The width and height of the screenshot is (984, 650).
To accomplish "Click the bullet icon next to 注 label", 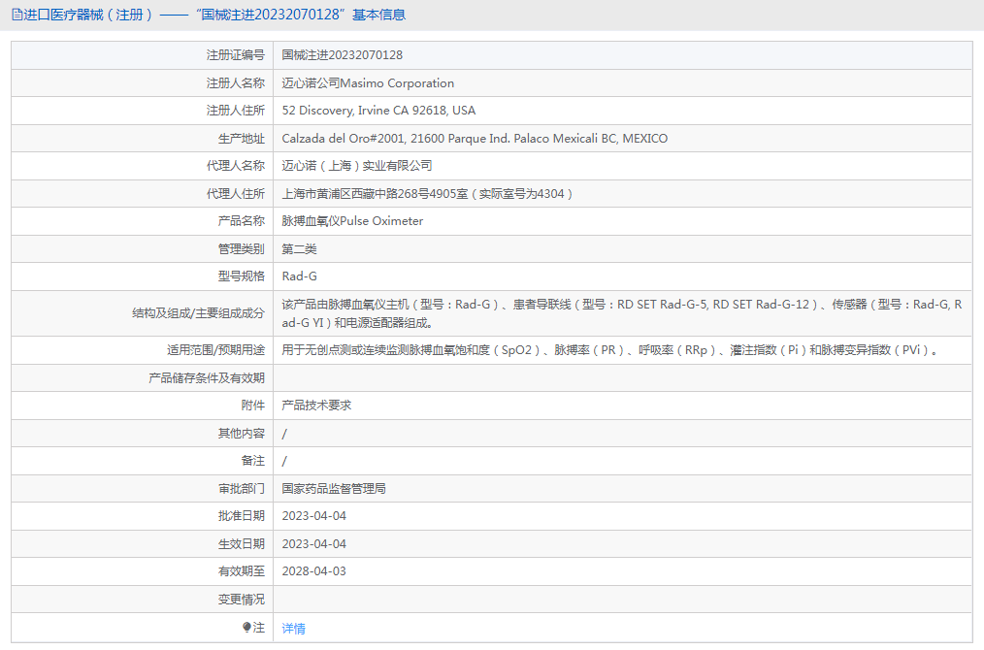I will pos(246,627).
